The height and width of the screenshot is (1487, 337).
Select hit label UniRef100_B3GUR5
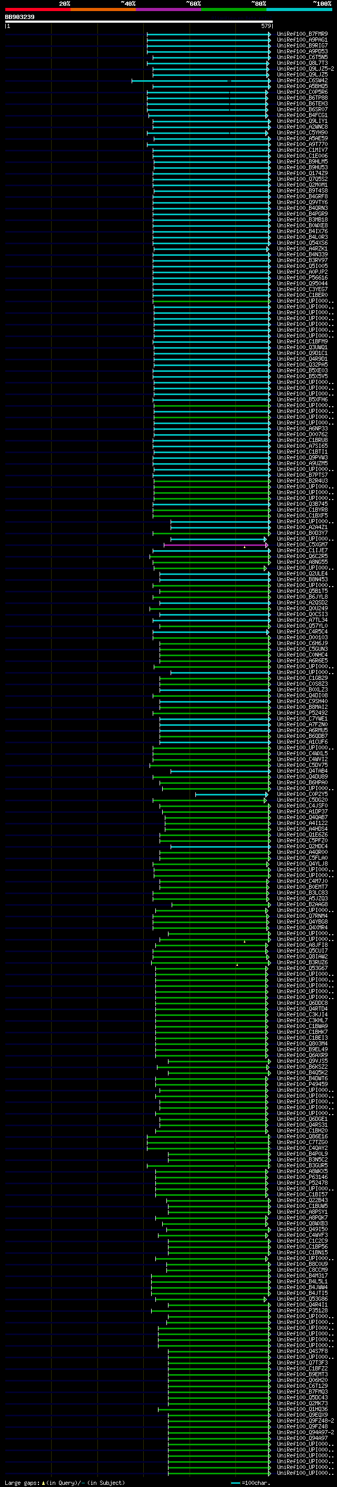302,1165
